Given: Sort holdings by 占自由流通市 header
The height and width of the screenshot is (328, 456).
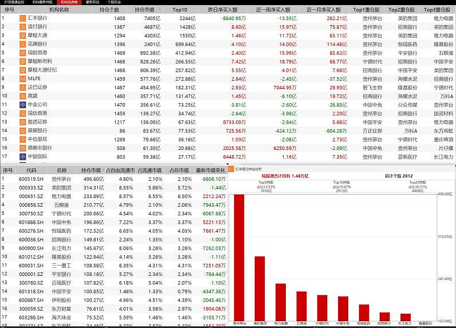Looking at the screenshot, I should (x=120, y=170).
